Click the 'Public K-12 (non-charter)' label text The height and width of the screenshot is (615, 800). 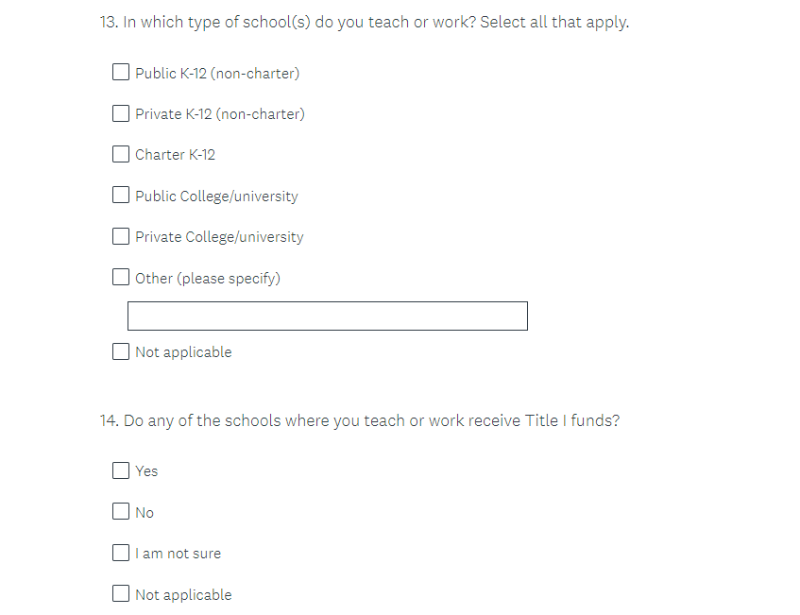pos(217,73)
